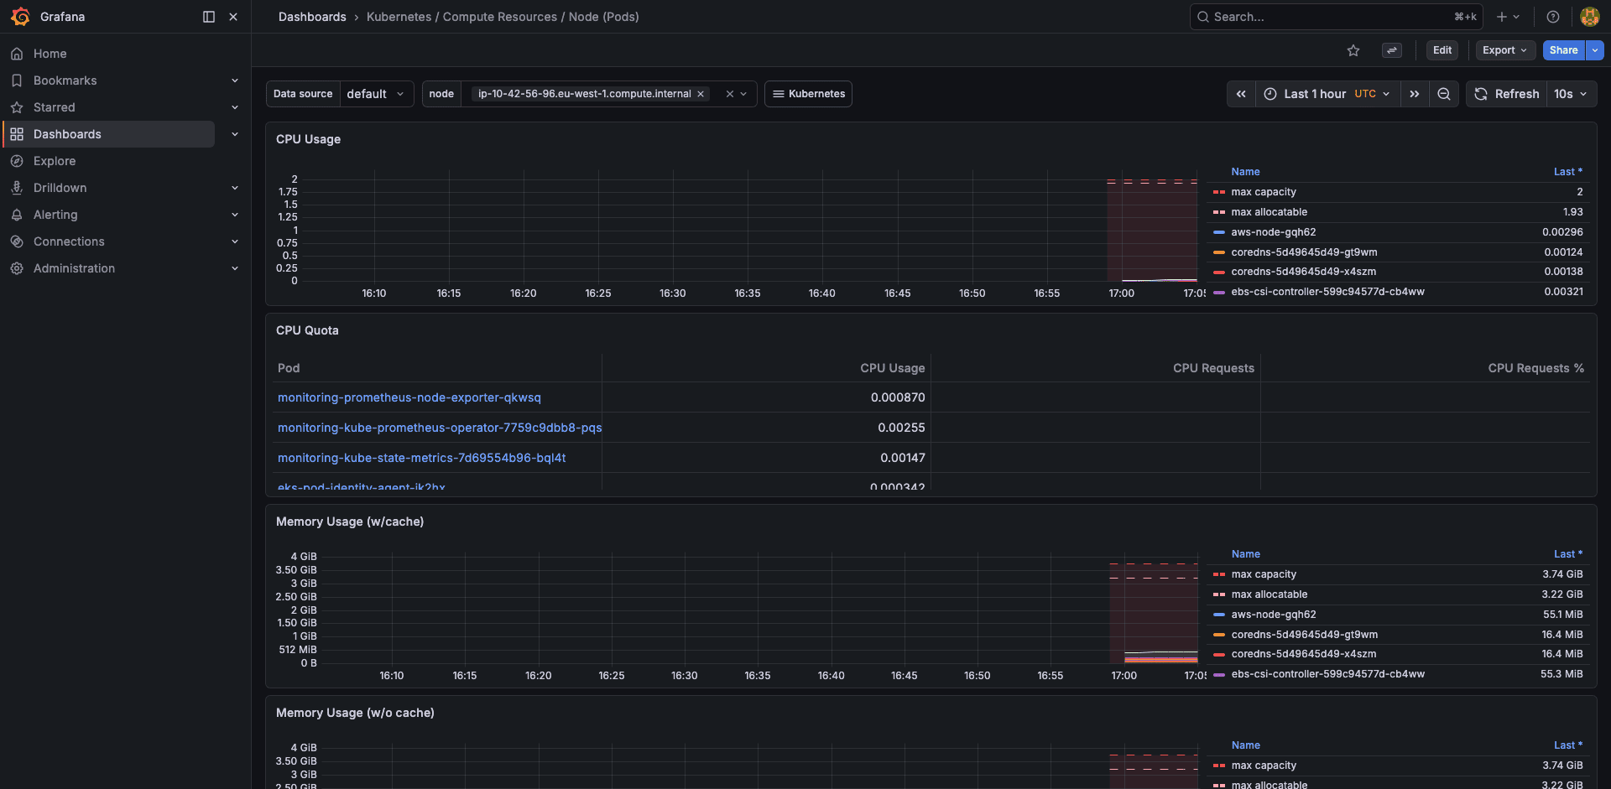Open pod monitoring-kube-state-metrics-7d69554b96-bql4t link
Screen dimensions: 1611x789
[x=421, y=458]
